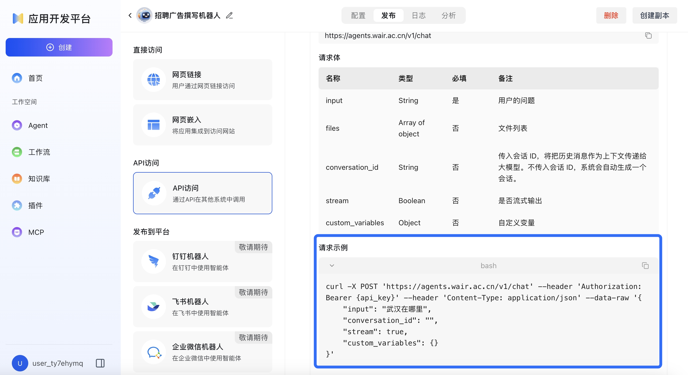Open the 知识库 knowledge base section
This screenshot has width=688, height=375.
(x=39, y=179)
